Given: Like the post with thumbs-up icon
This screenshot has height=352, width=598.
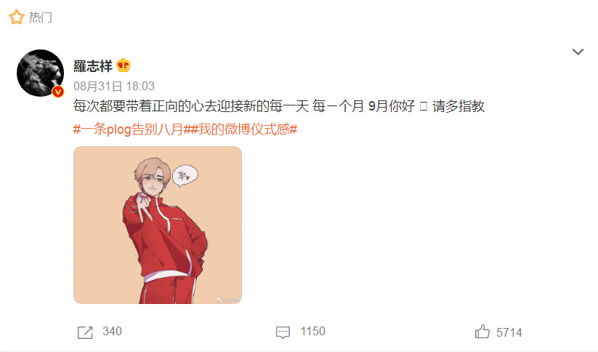Looking at the screenshot, I should click(x=482, y=332).
